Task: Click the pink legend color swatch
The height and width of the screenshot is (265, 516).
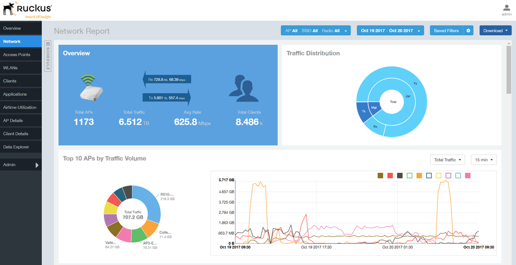Action: tap(467, 176)
